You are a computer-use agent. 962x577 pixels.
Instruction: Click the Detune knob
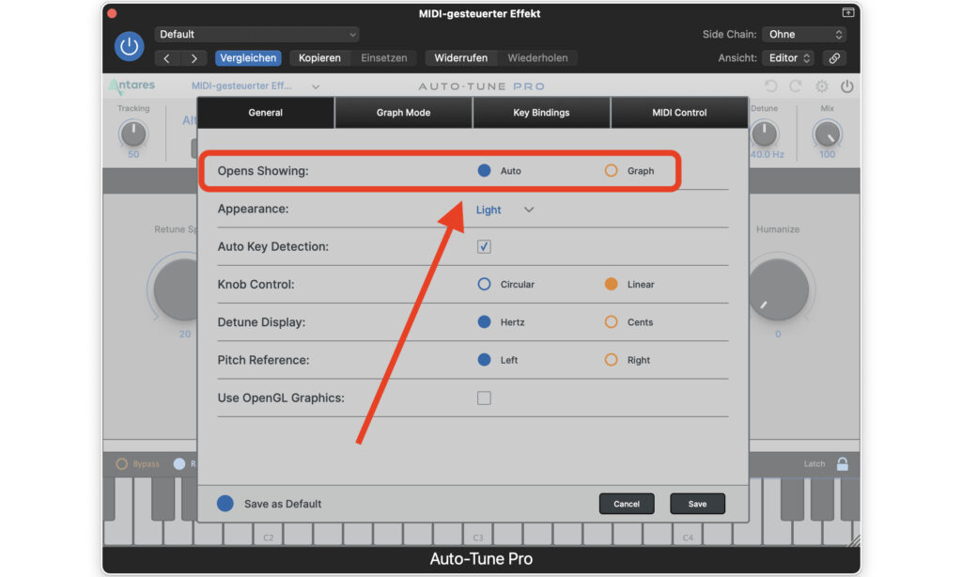(765, 133)
